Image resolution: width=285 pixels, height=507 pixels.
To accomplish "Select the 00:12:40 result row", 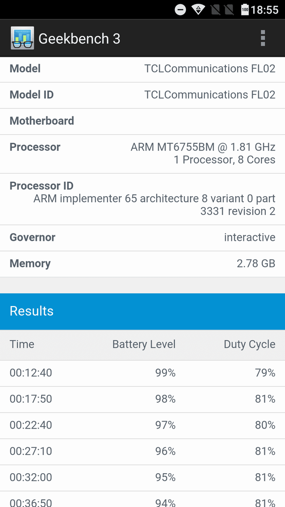I will 142,374.
